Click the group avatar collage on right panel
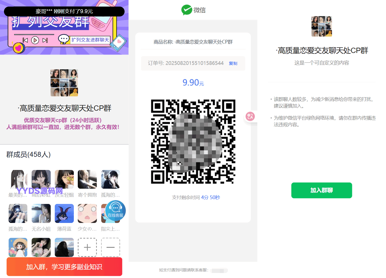Viewport: 386px width, 278px height. (x=322, y=26)
